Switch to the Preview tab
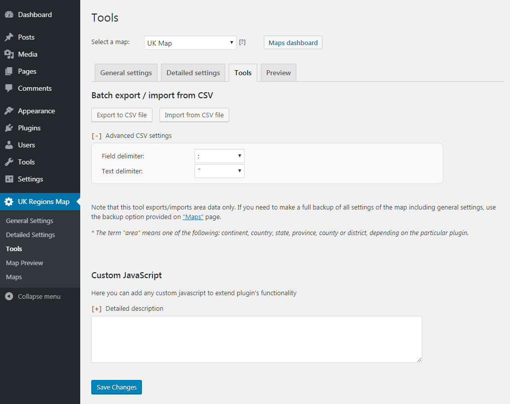The image size is (510, 404). 278,73
